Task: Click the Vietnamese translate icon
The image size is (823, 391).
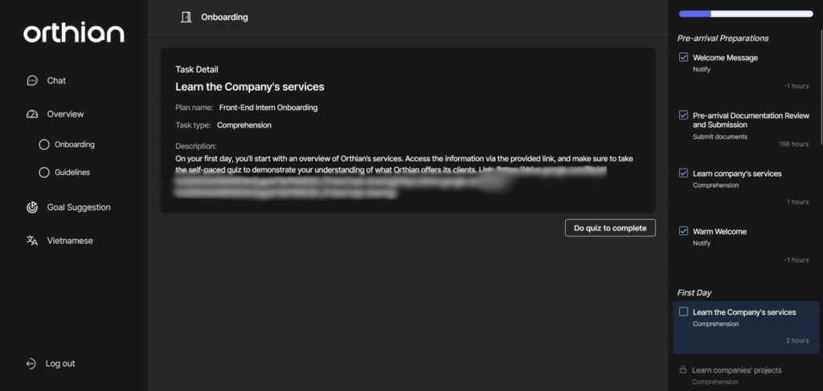Action: click(32, 241)
